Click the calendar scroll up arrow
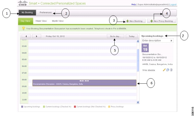The image size is (195, 116). coord(138,41)
